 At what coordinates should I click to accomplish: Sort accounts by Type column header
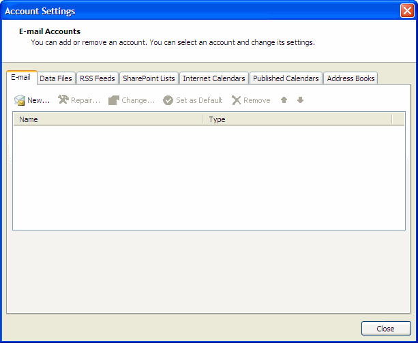click(297, 119)
